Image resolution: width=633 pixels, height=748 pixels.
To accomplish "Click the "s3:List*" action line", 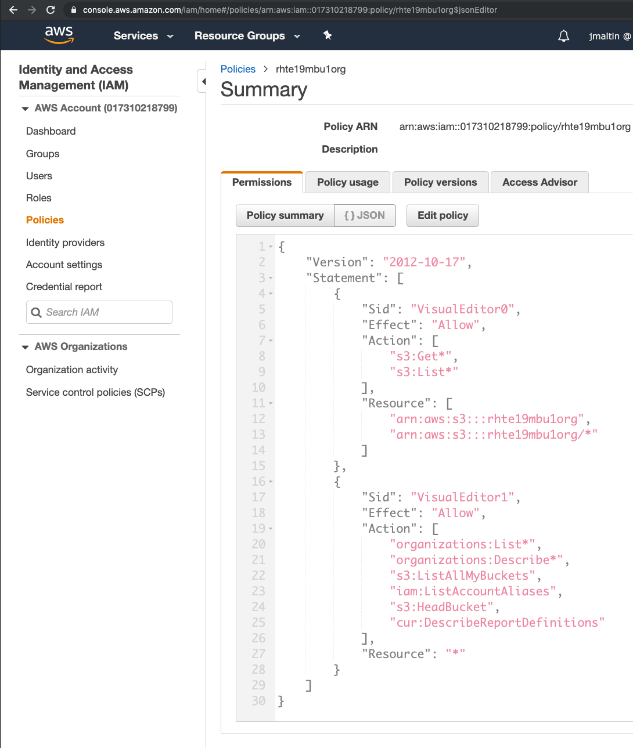I will [424, 372].
